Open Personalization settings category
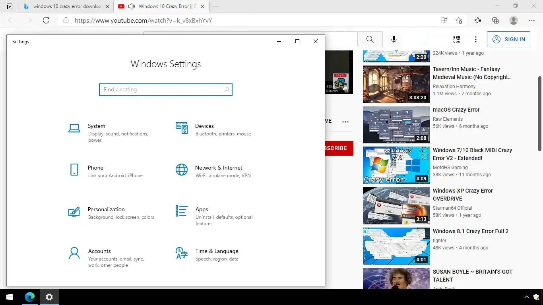Image resolution: width=543 pixels, height=305 pixels. pyautogui.click(x=111, y=213)
